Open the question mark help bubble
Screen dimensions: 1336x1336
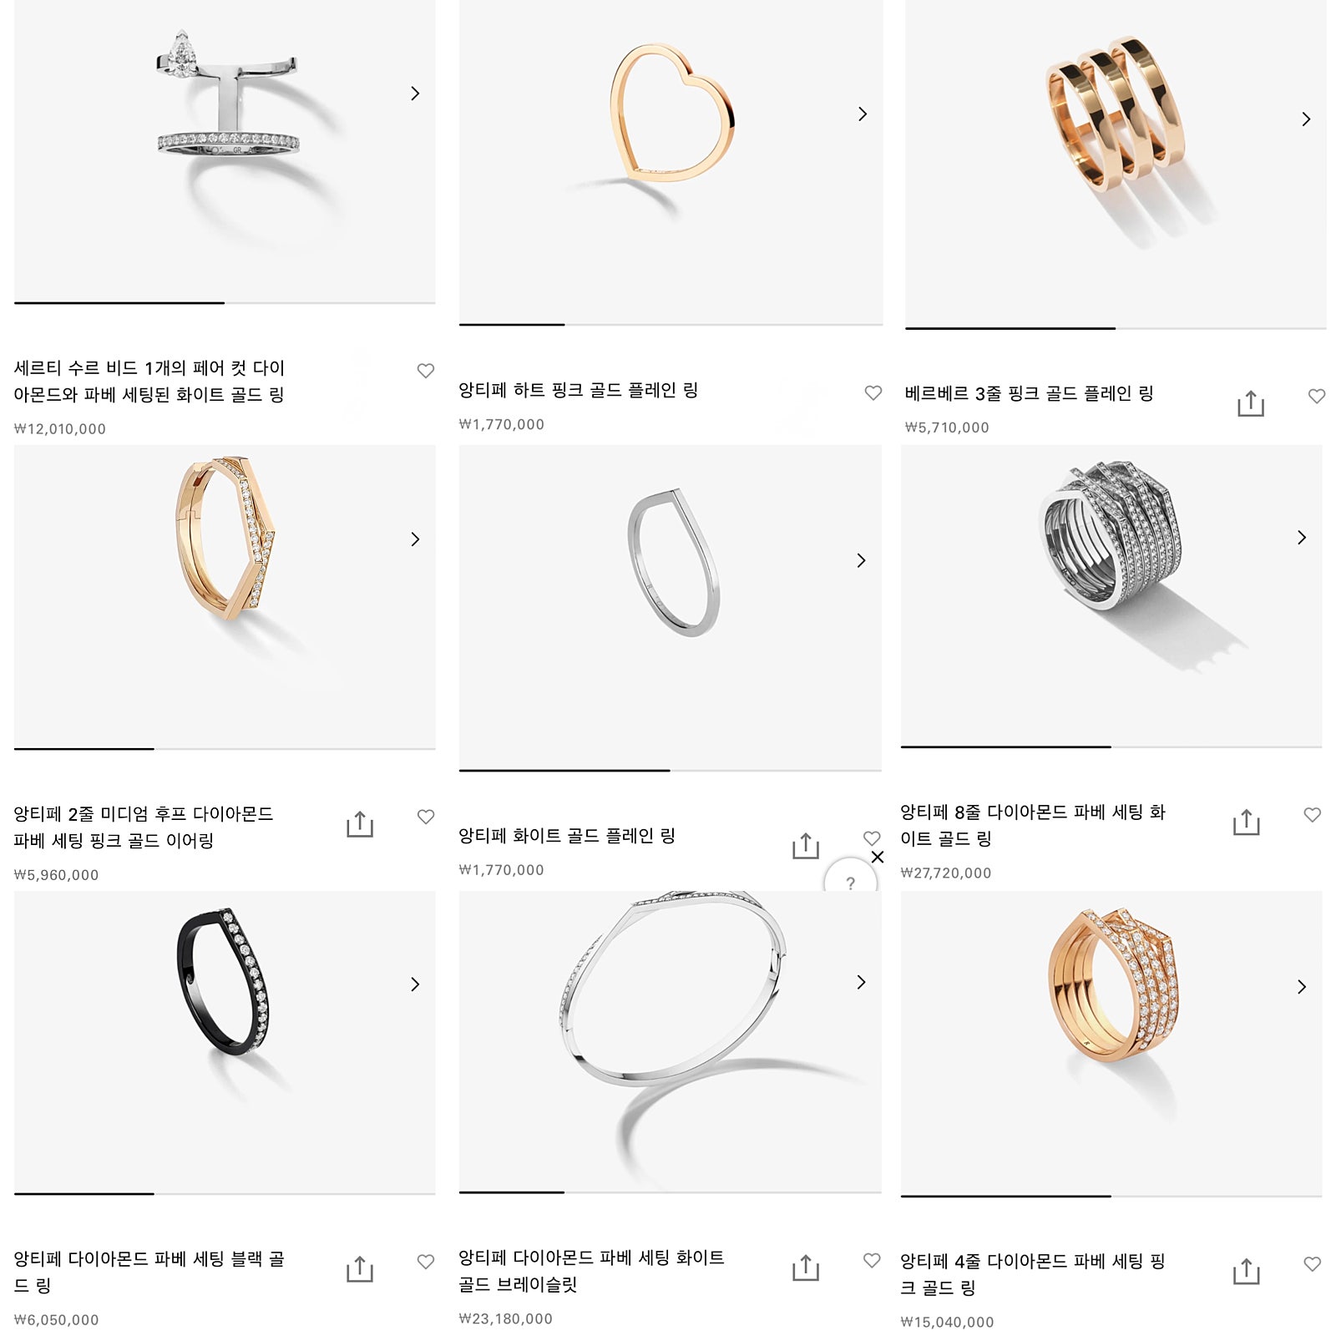850,879
